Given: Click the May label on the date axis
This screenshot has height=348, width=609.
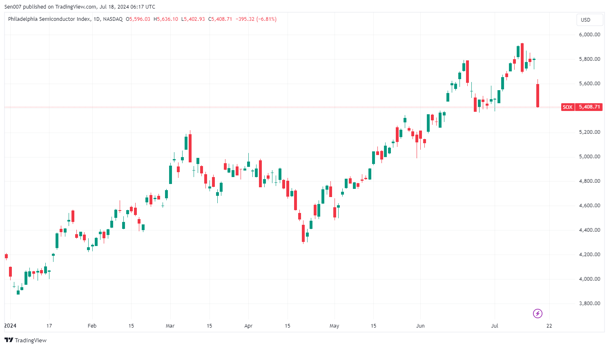Looking at the screenshot, I should tap(334, 326).
